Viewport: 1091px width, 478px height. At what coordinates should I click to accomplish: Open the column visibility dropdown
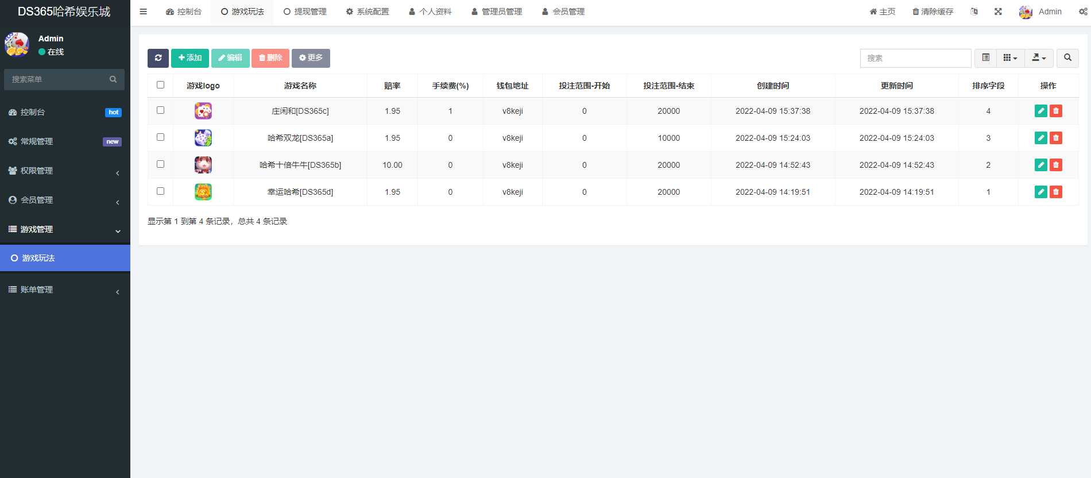click(1010, 58)
